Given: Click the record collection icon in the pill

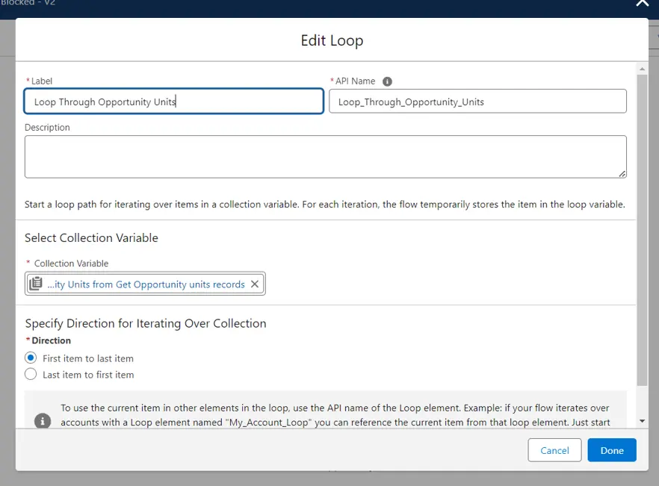Looking at the screenshot, I should pyautogui.click(x=36, y=284).
